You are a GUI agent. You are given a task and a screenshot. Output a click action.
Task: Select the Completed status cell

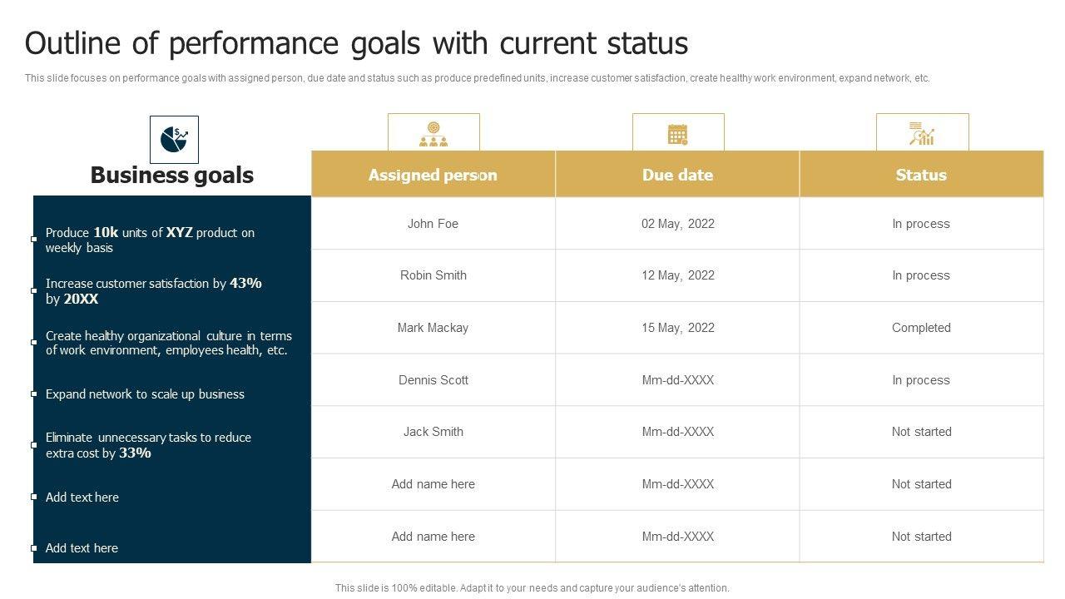coord(921,328)
